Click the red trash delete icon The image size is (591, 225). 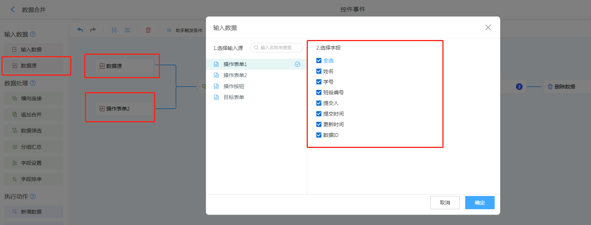tap(148, 30)
